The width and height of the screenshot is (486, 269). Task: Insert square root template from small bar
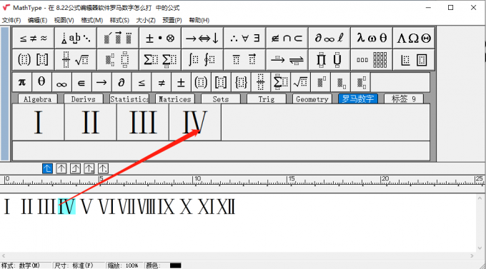(x=300, y=82)
